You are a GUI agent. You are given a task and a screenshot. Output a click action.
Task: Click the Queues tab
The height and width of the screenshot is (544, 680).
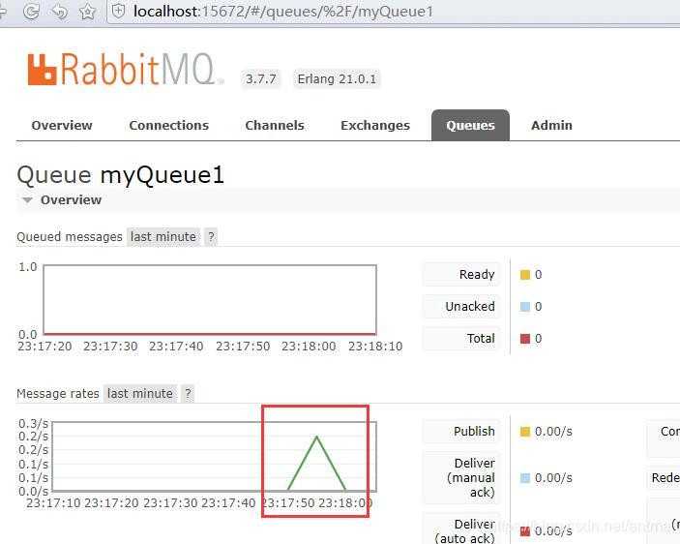(x=470, y=125)
